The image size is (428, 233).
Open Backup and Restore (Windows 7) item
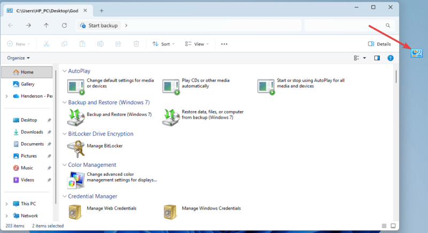[x=110, y=117]
